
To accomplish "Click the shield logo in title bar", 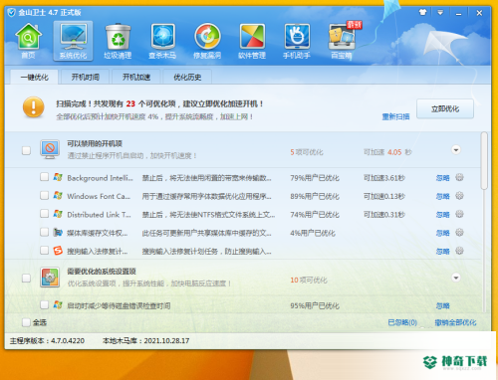I will coord(11,13).
